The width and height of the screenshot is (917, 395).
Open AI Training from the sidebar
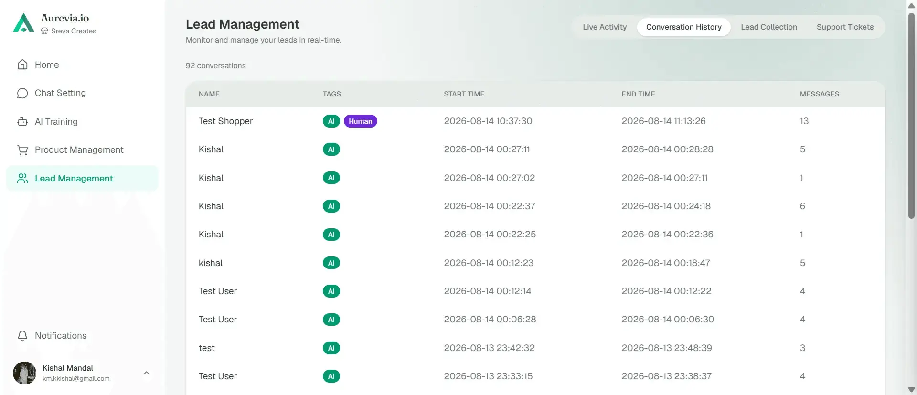click(82, 121)
